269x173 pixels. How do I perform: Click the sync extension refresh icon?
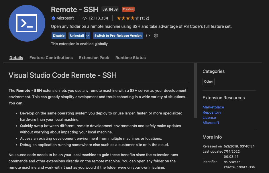tap(148, 36)
